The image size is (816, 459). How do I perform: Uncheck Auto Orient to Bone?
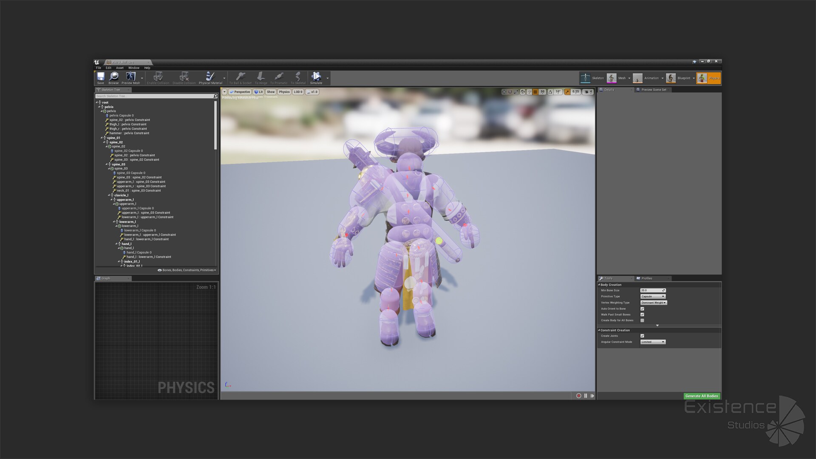pyautogui.click(x=642, y=309)
